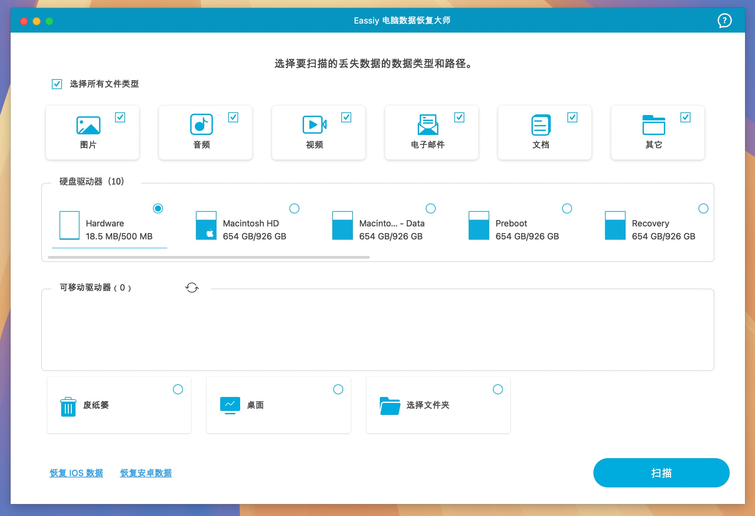
Task: Start scanning with the 扫描 button
Action: click(x=661, y=473)
